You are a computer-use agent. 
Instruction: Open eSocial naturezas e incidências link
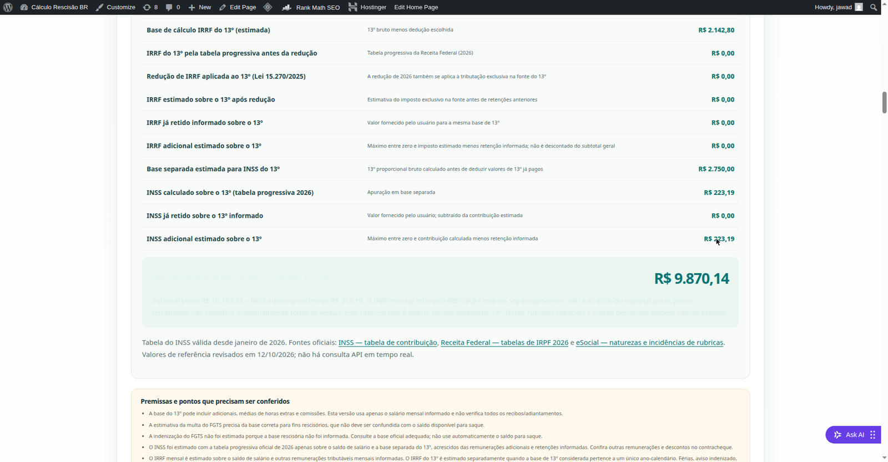(x=649, y=343)
